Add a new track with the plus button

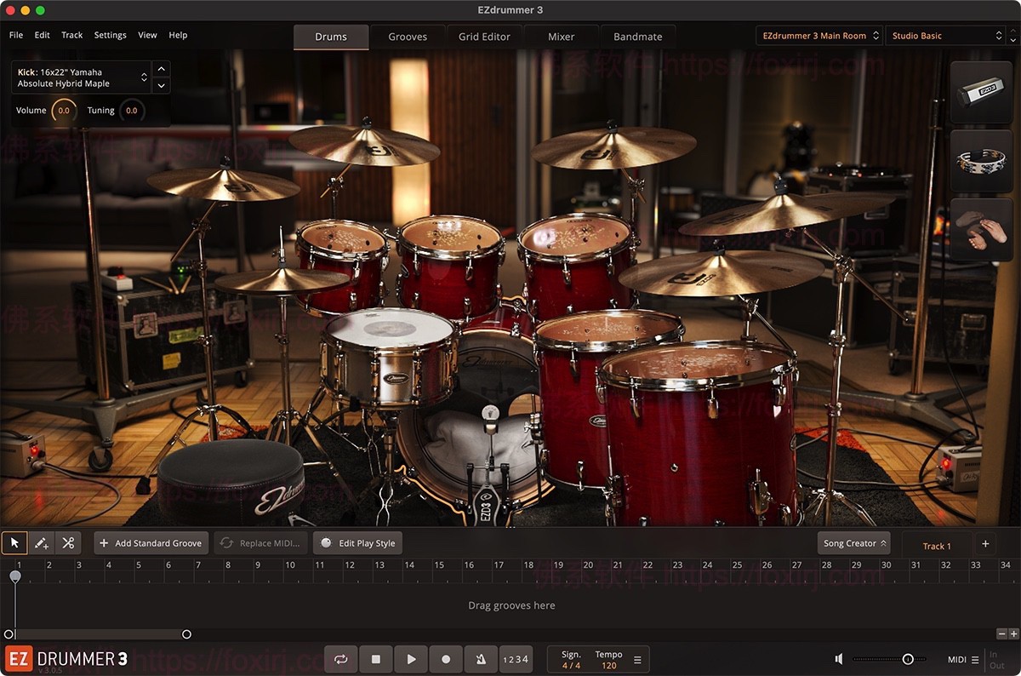point(984,542)
